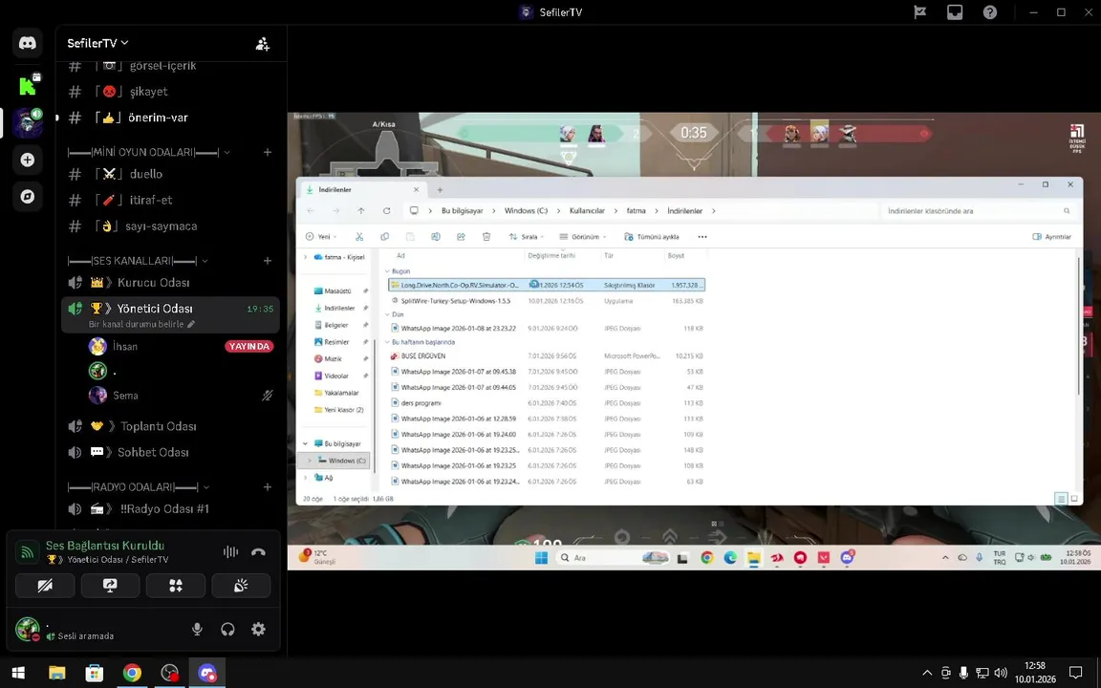Open the Discover servers compass icon
Screen dimensions: 1101x688
pyautogui.click(x=28, y=197)
